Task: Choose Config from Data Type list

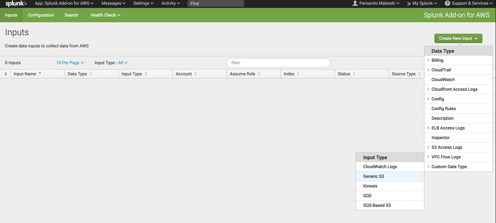Action: tap(458, 99)
